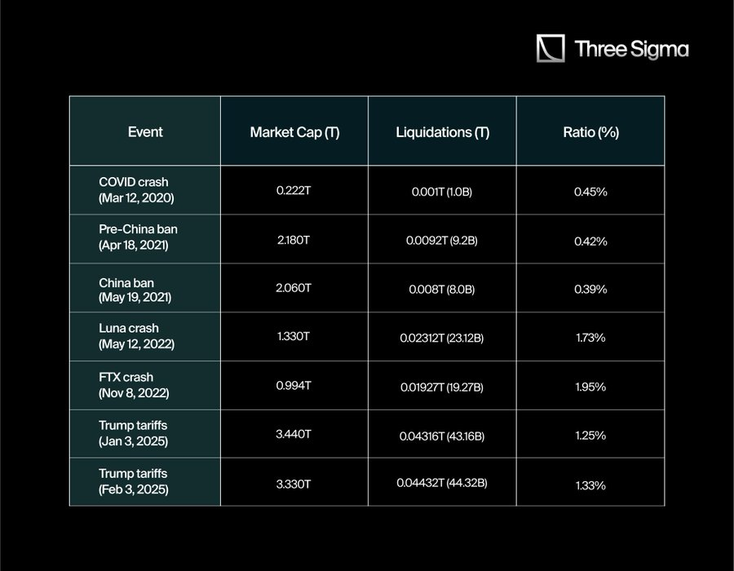Click the 0.04432T (44.32B) liquidations value
734x571 pixels.
[x=442, y=483]
